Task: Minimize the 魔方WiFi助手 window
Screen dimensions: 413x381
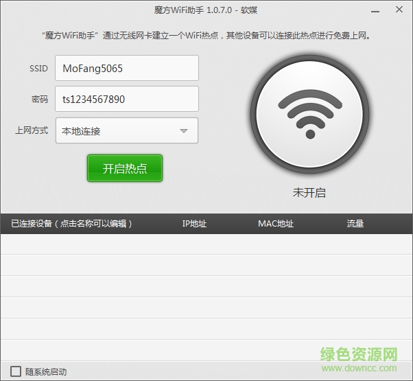Action: point(375,11)
